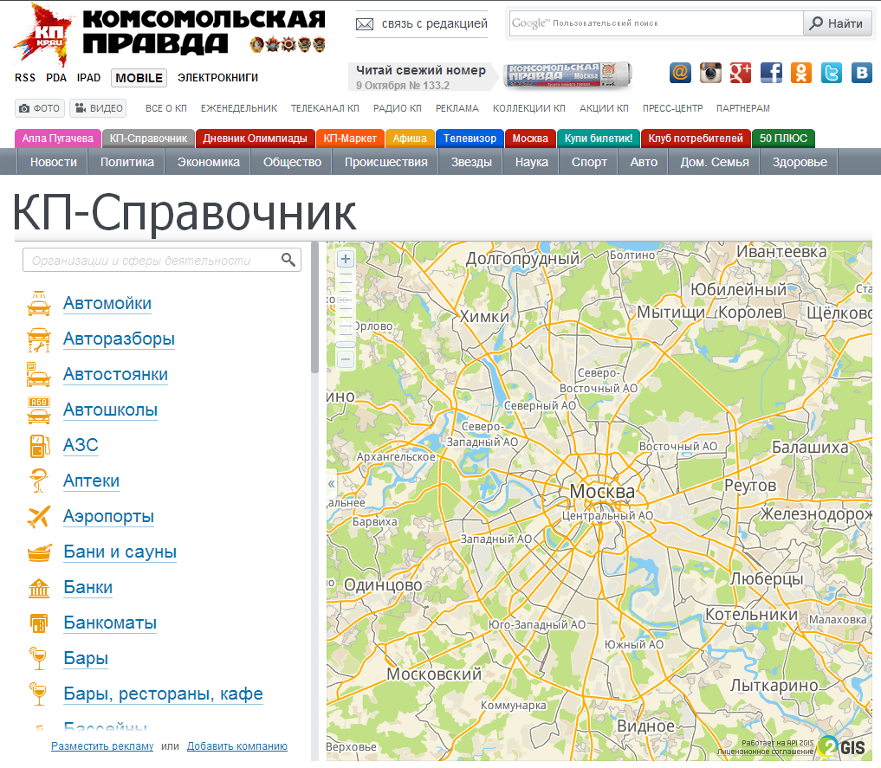Click the cocktail icon beside Бары, рестораны, кафе
Viewport: 881px width, 768px height.
point(37,694)
